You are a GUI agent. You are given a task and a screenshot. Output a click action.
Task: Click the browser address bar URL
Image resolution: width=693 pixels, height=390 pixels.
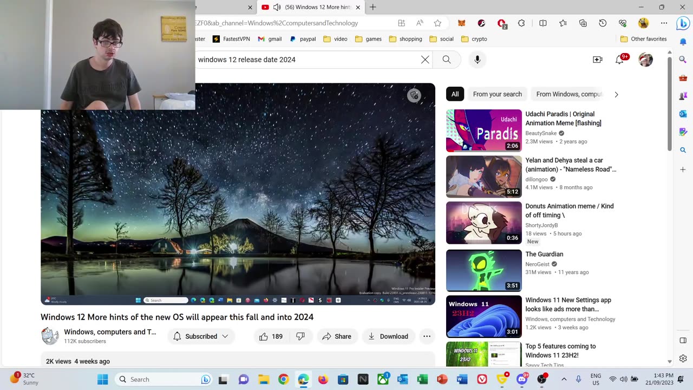(277, 23)
